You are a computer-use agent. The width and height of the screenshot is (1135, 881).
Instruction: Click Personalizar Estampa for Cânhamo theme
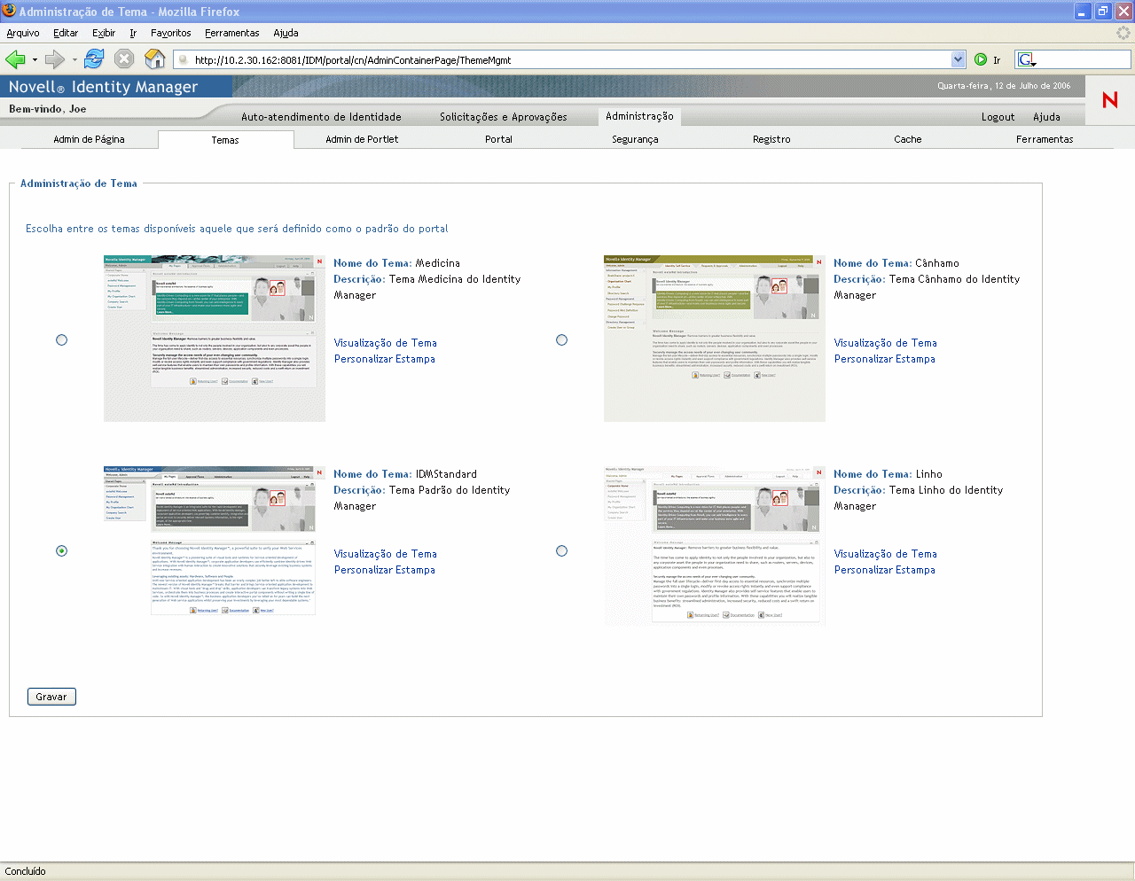(885, 359)
